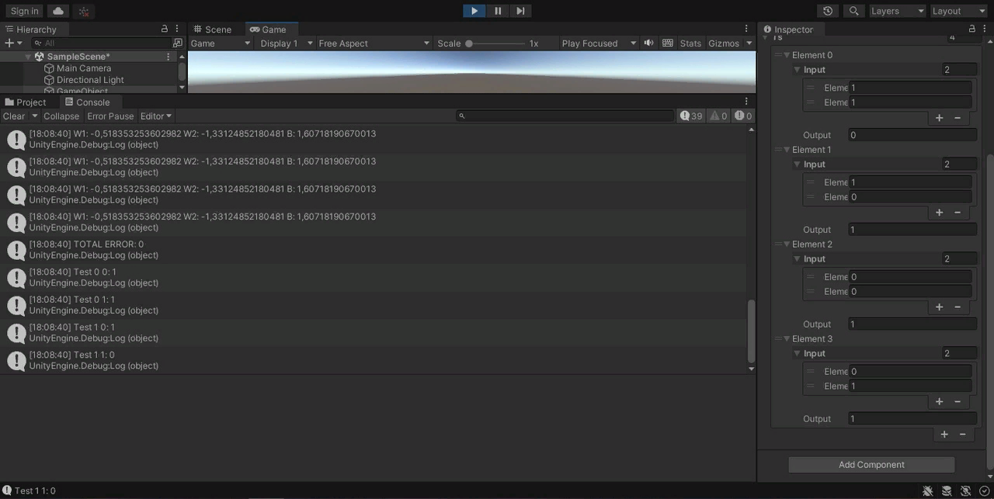The width and height of the screenshot is (994, 499).
Task: Click the search icon in the top toolbar
Action: tap(853, 11)
